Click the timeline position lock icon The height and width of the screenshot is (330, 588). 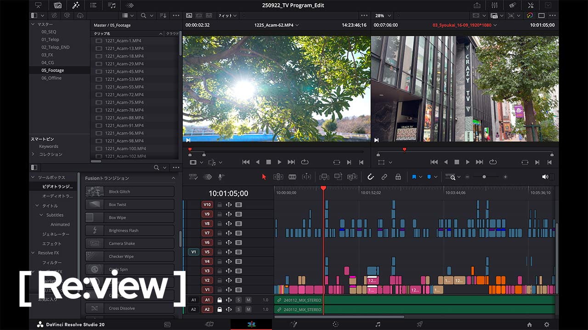(398, 177)
